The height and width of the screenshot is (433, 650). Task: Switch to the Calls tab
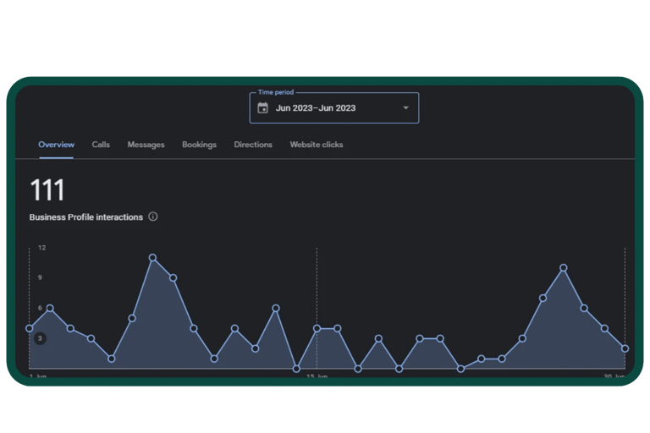101,145
